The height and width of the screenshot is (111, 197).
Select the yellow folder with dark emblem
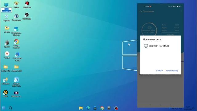(7, 30)
